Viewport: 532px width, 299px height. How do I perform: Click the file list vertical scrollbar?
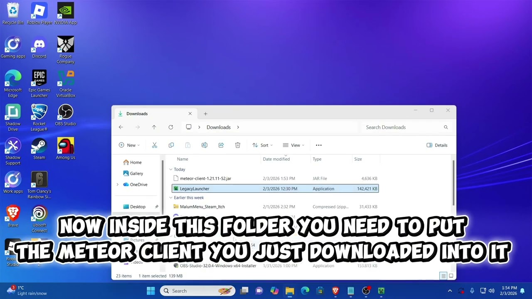point(453,183)
